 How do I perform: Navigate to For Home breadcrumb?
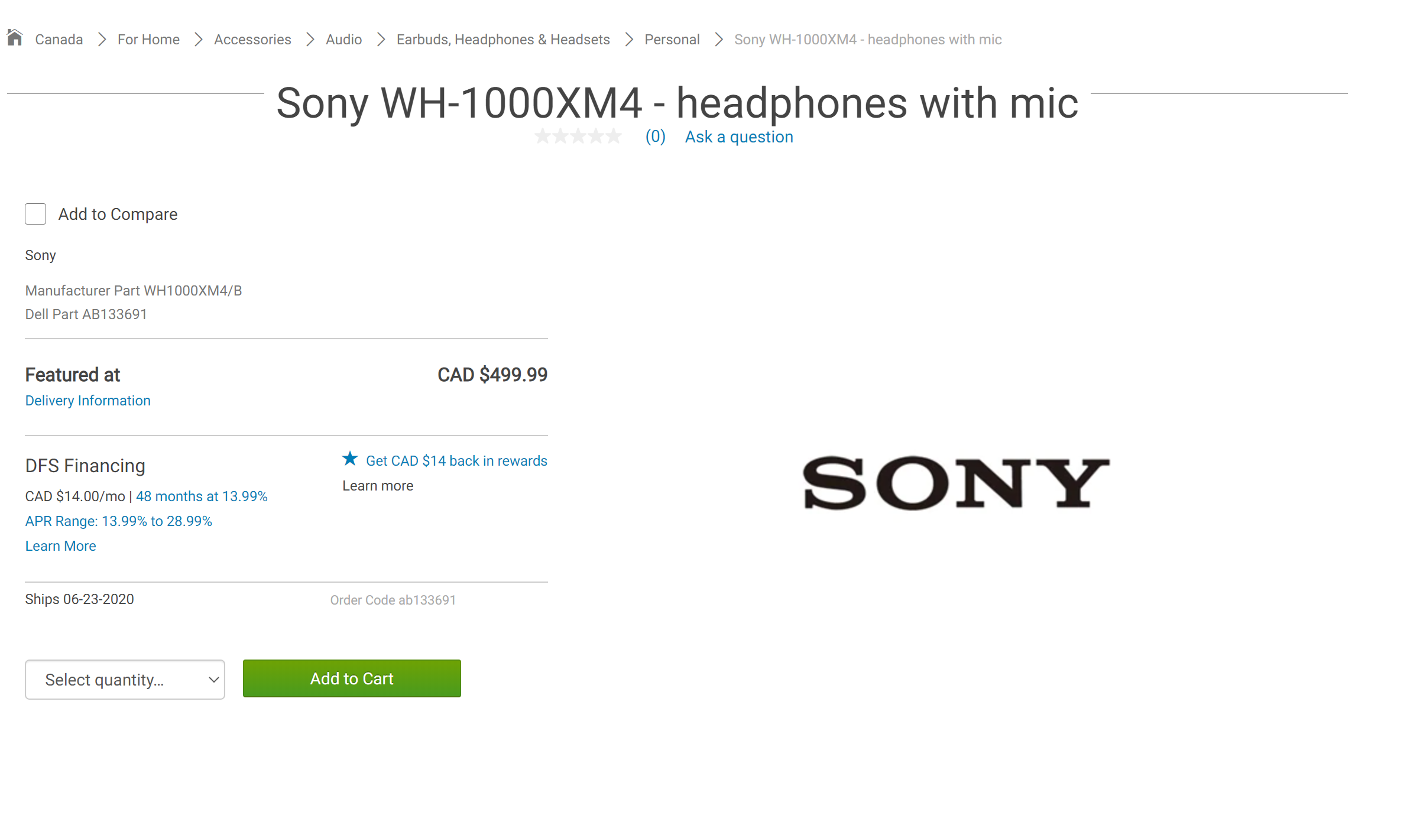[x=148, y=40]
